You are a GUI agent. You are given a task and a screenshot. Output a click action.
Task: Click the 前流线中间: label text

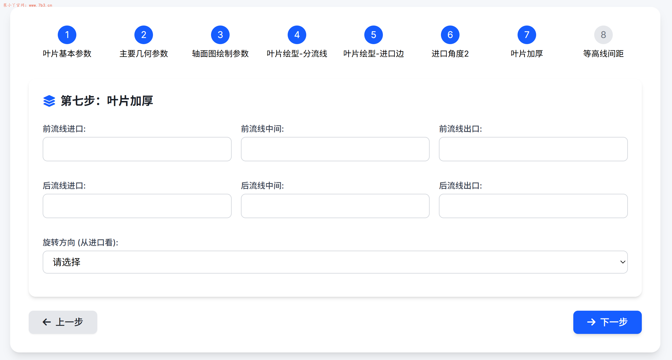coord(262,129)
